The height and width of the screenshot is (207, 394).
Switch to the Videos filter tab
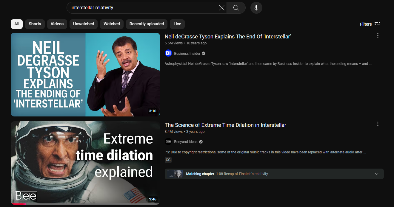[57, 24]
